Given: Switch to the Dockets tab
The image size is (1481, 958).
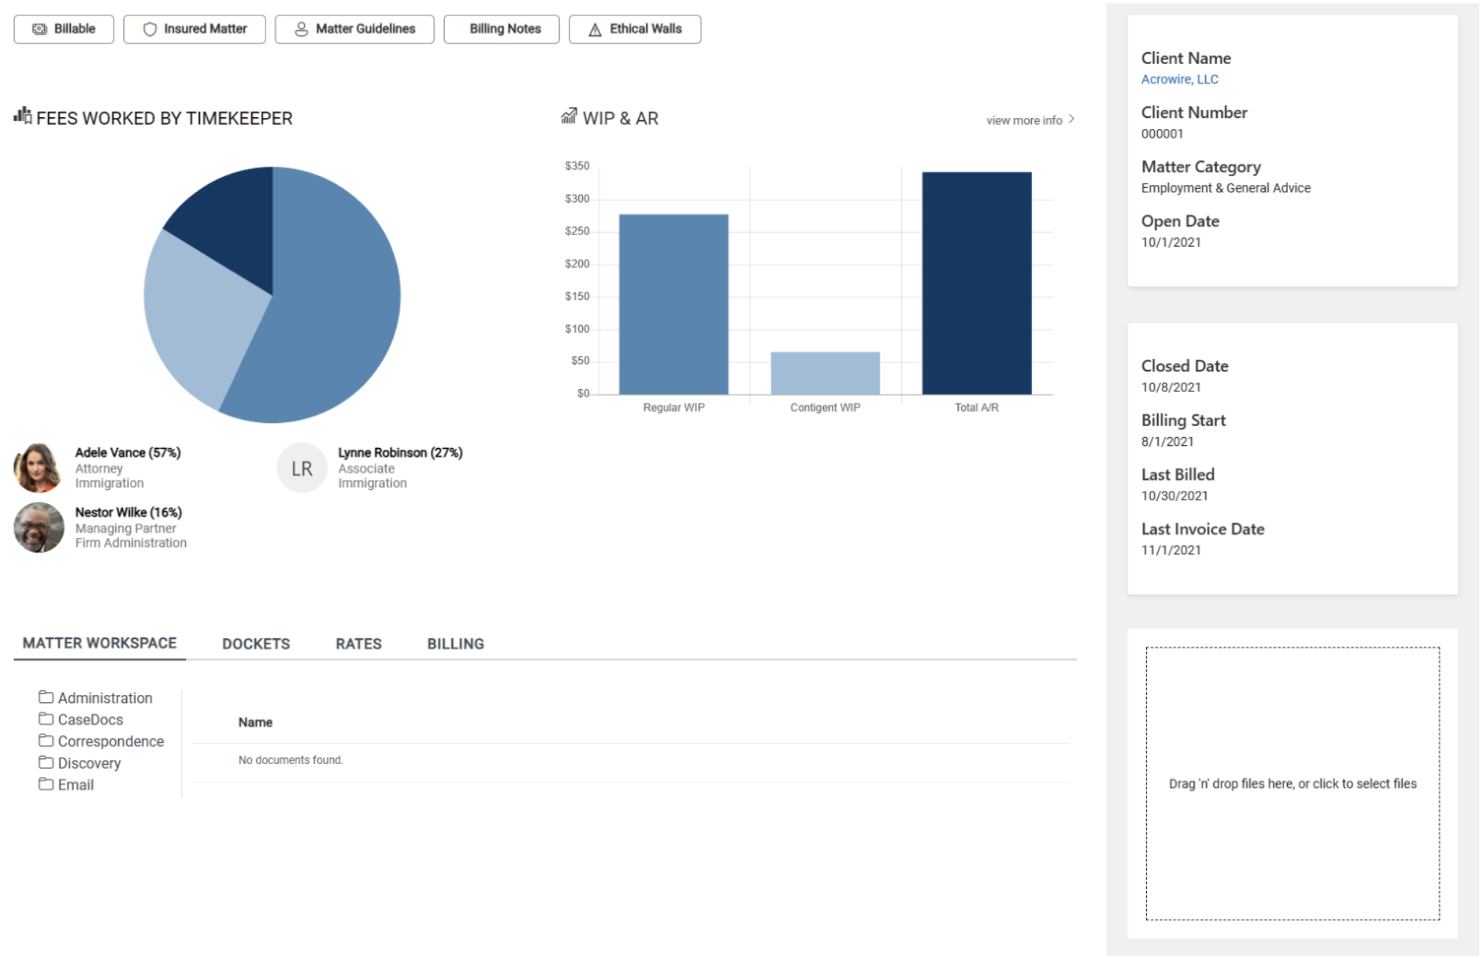Looking at the screenshot, I should click(256, 643).
